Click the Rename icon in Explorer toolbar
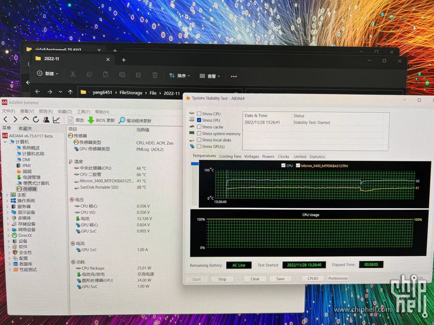The image size is (434, 325). point(122,75)
